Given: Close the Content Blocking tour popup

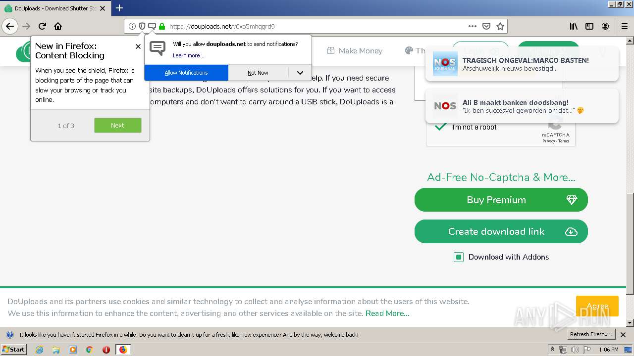Looking at the screenshot, I should pos(138,46).
